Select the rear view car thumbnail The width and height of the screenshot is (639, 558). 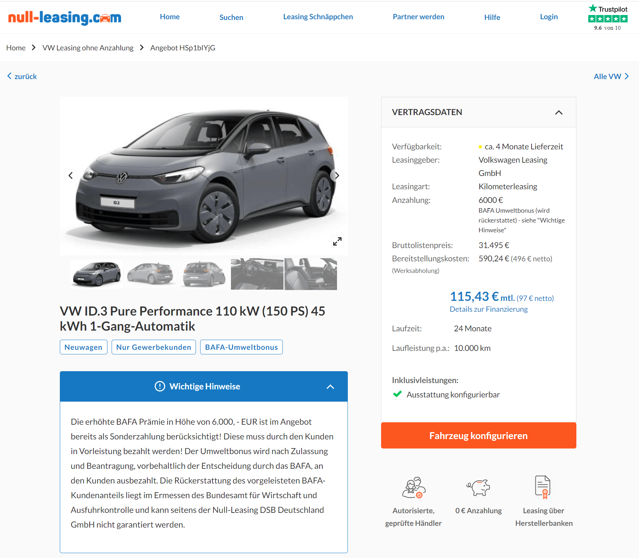(204, 274)
